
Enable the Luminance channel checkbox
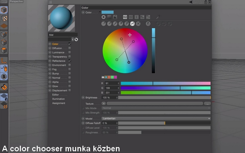click(70, 52)
